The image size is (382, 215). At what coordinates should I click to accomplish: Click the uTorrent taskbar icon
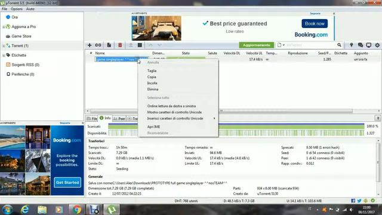pyautogui.click(x=112, y=210)
